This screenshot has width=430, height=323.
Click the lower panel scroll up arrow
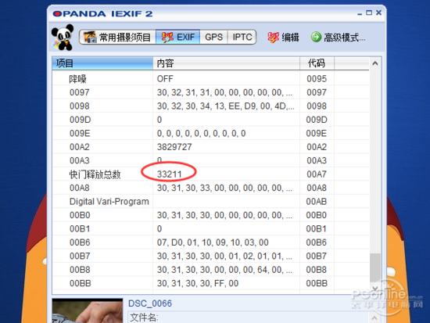(x=374, y=318)
